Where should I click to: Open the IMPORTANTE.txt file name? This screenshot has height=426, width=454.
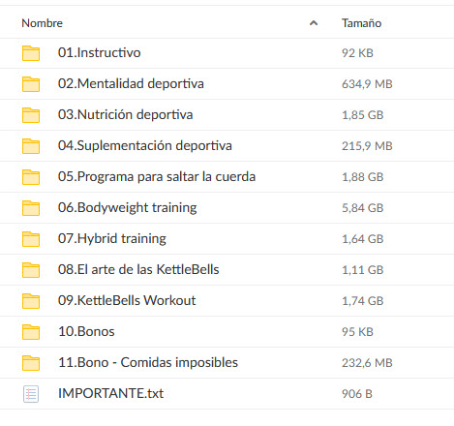pyautogui.click(x=110, y=393)
